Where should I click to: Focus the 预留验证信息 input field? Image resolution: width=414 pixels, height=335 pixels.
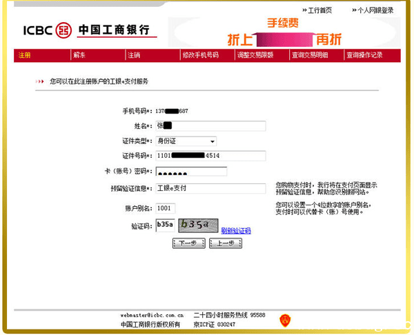(210, 188)
